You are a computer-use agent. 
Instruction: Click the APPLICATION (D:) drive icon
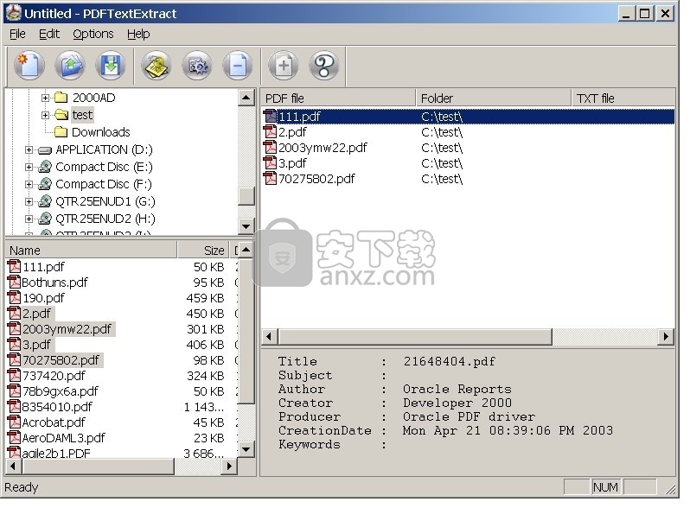click(x=45, y=150)
